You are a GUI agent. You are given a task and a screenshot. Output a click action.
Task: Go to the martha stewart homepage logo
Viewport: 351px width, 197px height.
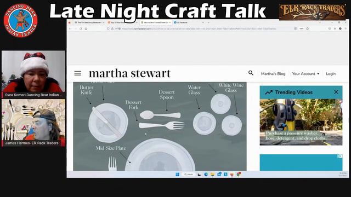[129, 73]
